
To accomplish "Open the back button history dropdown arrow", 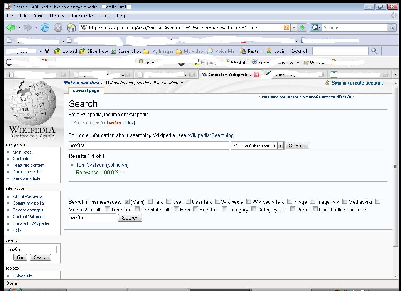I will [19, 27].
